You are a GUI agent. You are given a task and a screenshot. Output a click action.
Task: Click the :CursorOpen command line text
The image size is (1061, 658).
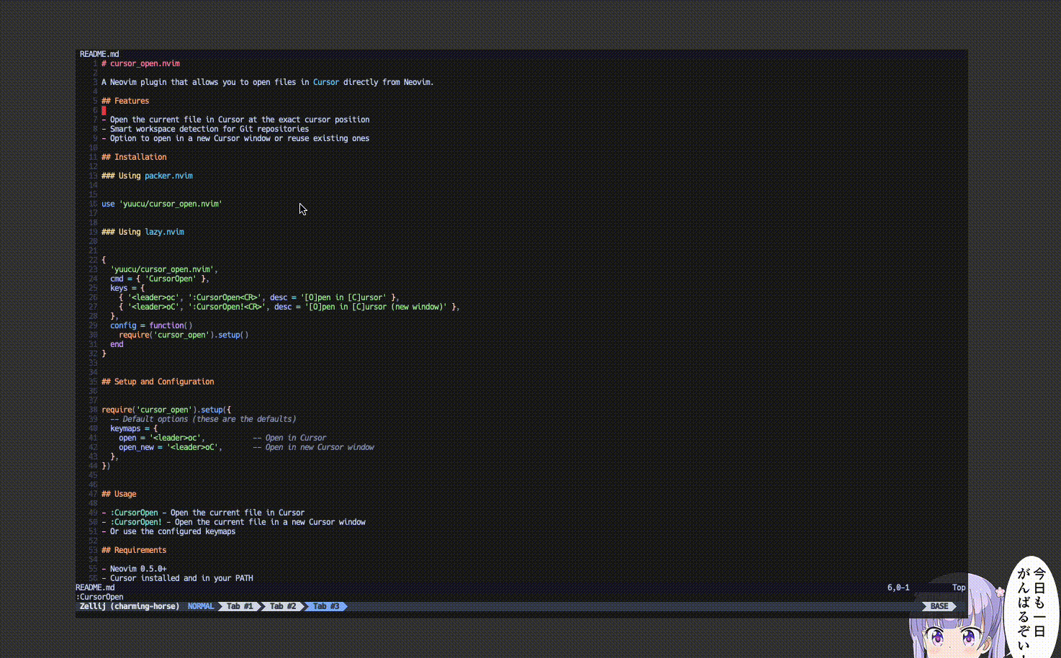(x=99, y=597)
